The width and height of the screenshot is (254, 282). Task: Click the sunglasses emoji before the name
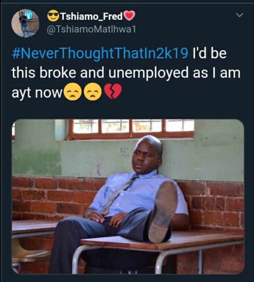pyautogui.click(x=53, y=15)
